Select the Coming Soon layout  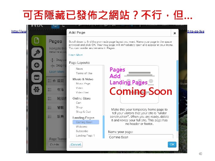click(x=86, y=122)
